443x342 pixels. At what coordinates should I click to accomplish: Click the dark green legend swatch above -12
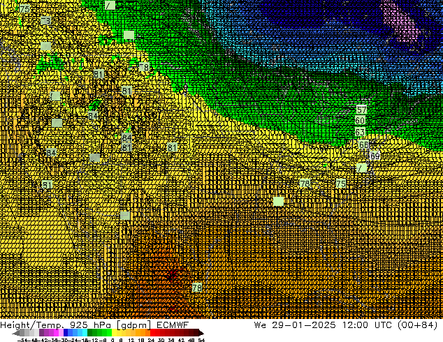pos(90,332)
